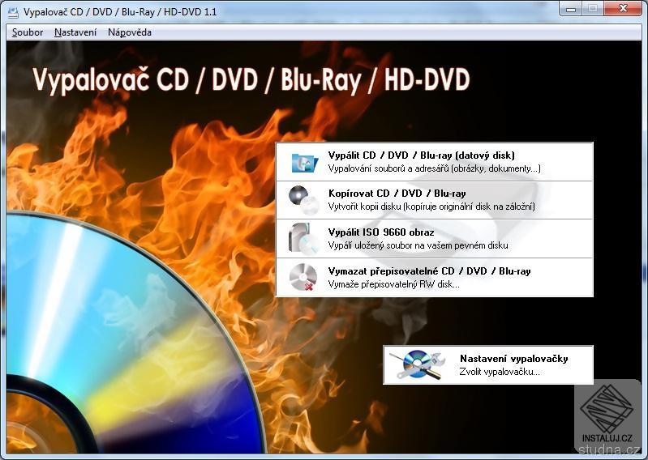Click the burner settings tools icon
This screenshot has width=648, height=460.
pyautogui.click(x=418, y=364)
